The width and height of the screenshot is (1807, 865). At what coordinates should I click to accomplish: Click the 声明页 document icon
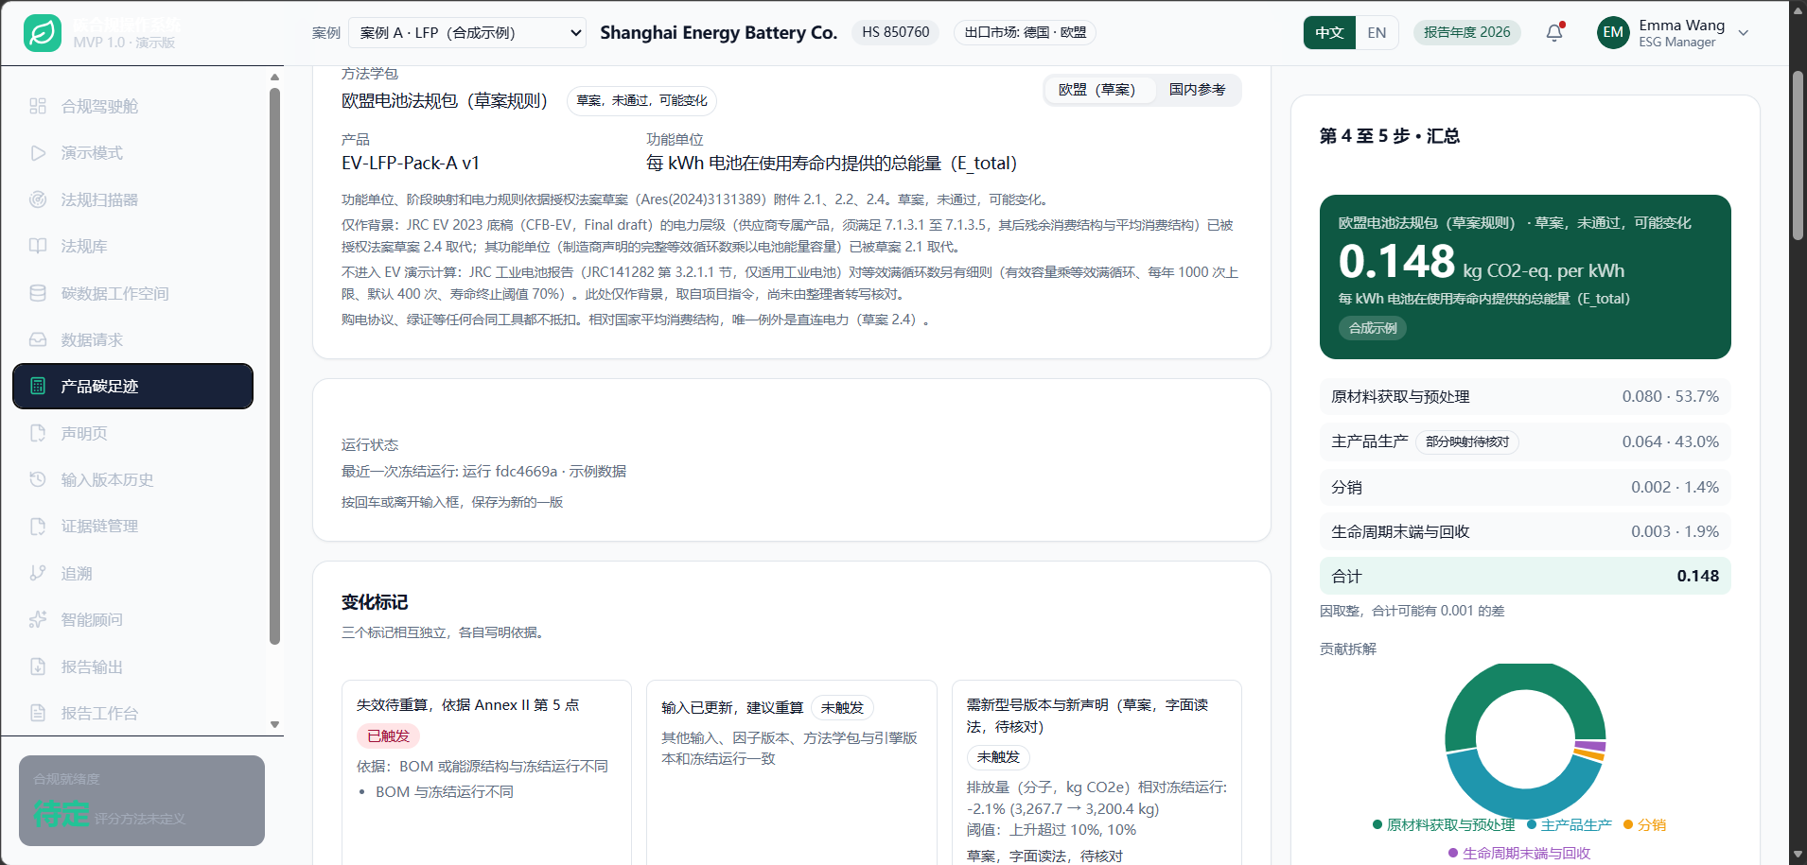(38, 433)
